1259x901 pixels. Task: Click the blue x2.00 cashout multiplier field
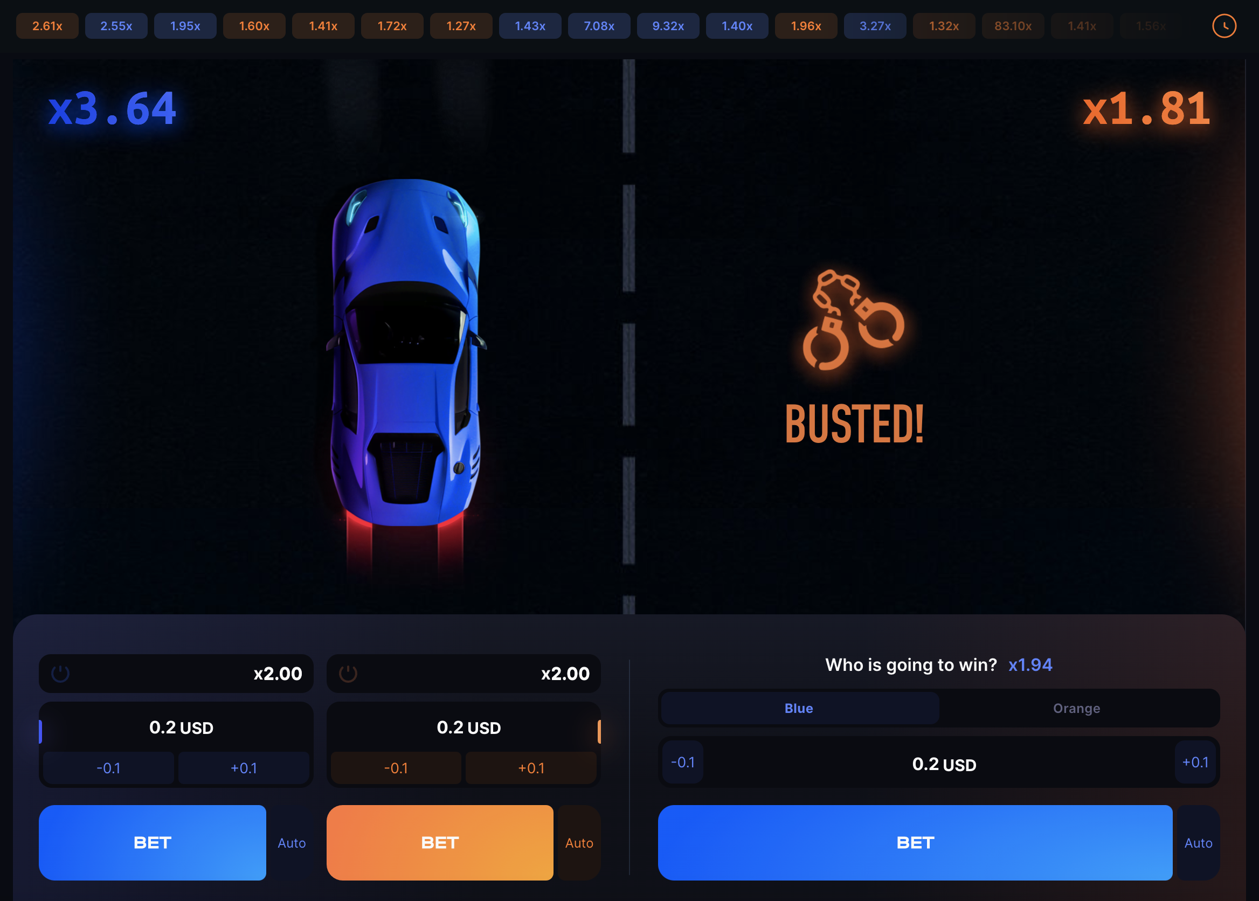pos(176,674)
